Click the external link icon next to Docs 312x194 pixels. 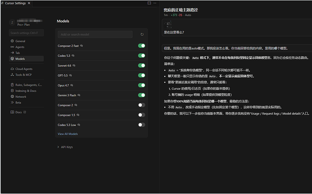point(25,112)
